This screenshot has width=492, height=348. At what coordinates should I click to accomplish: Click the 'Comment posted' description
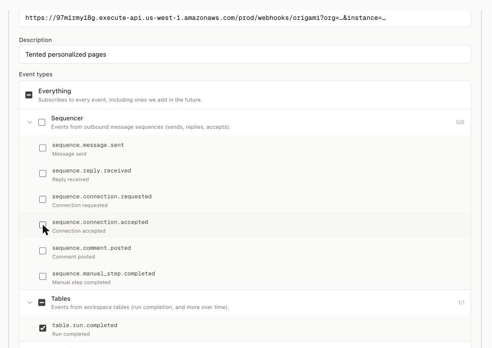click(x=74, y=257)
